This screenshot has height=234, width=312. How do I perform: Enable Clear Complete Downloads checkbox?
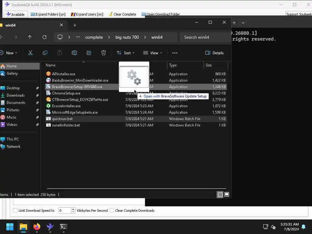112,210
